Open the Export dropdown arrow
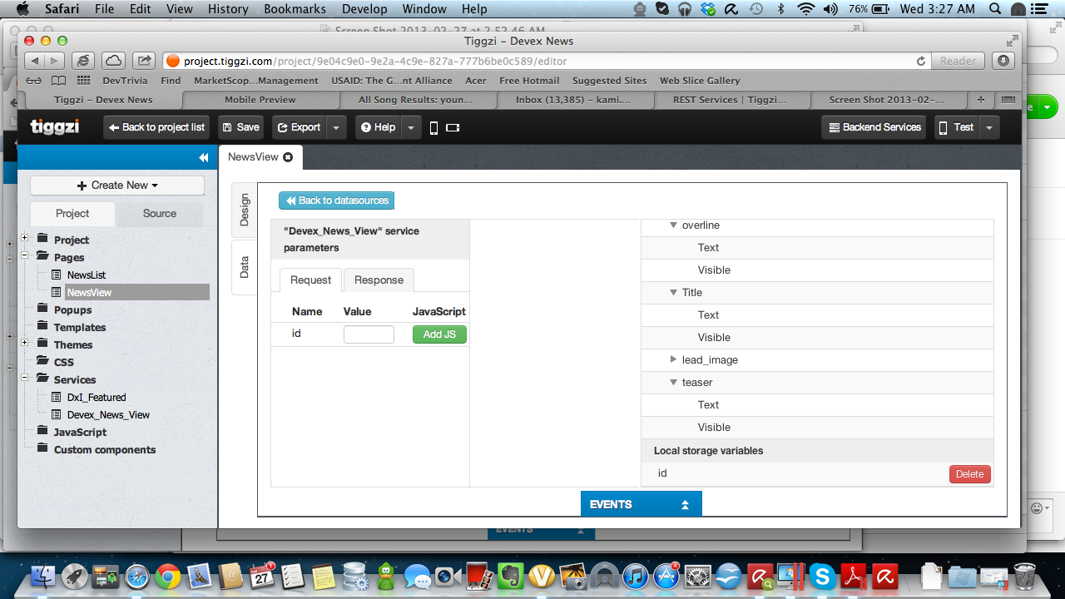 335,127
